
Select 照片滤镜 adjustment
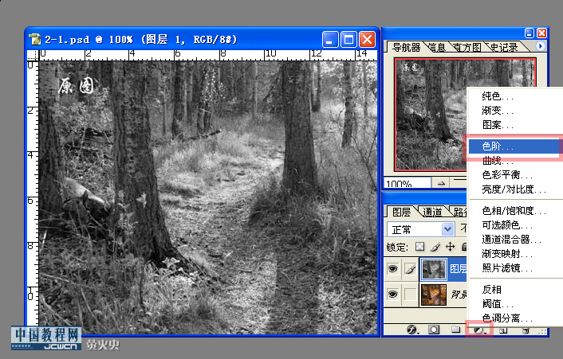click(514, 268)
